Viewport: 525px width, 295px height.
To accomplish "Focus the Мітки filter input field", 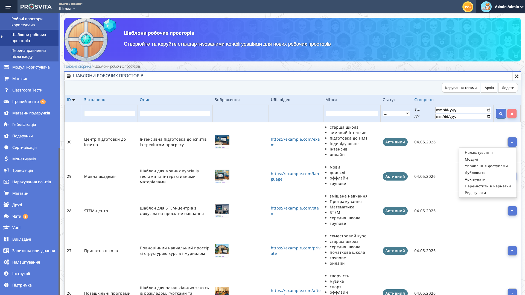I will [x=352, y=114].
